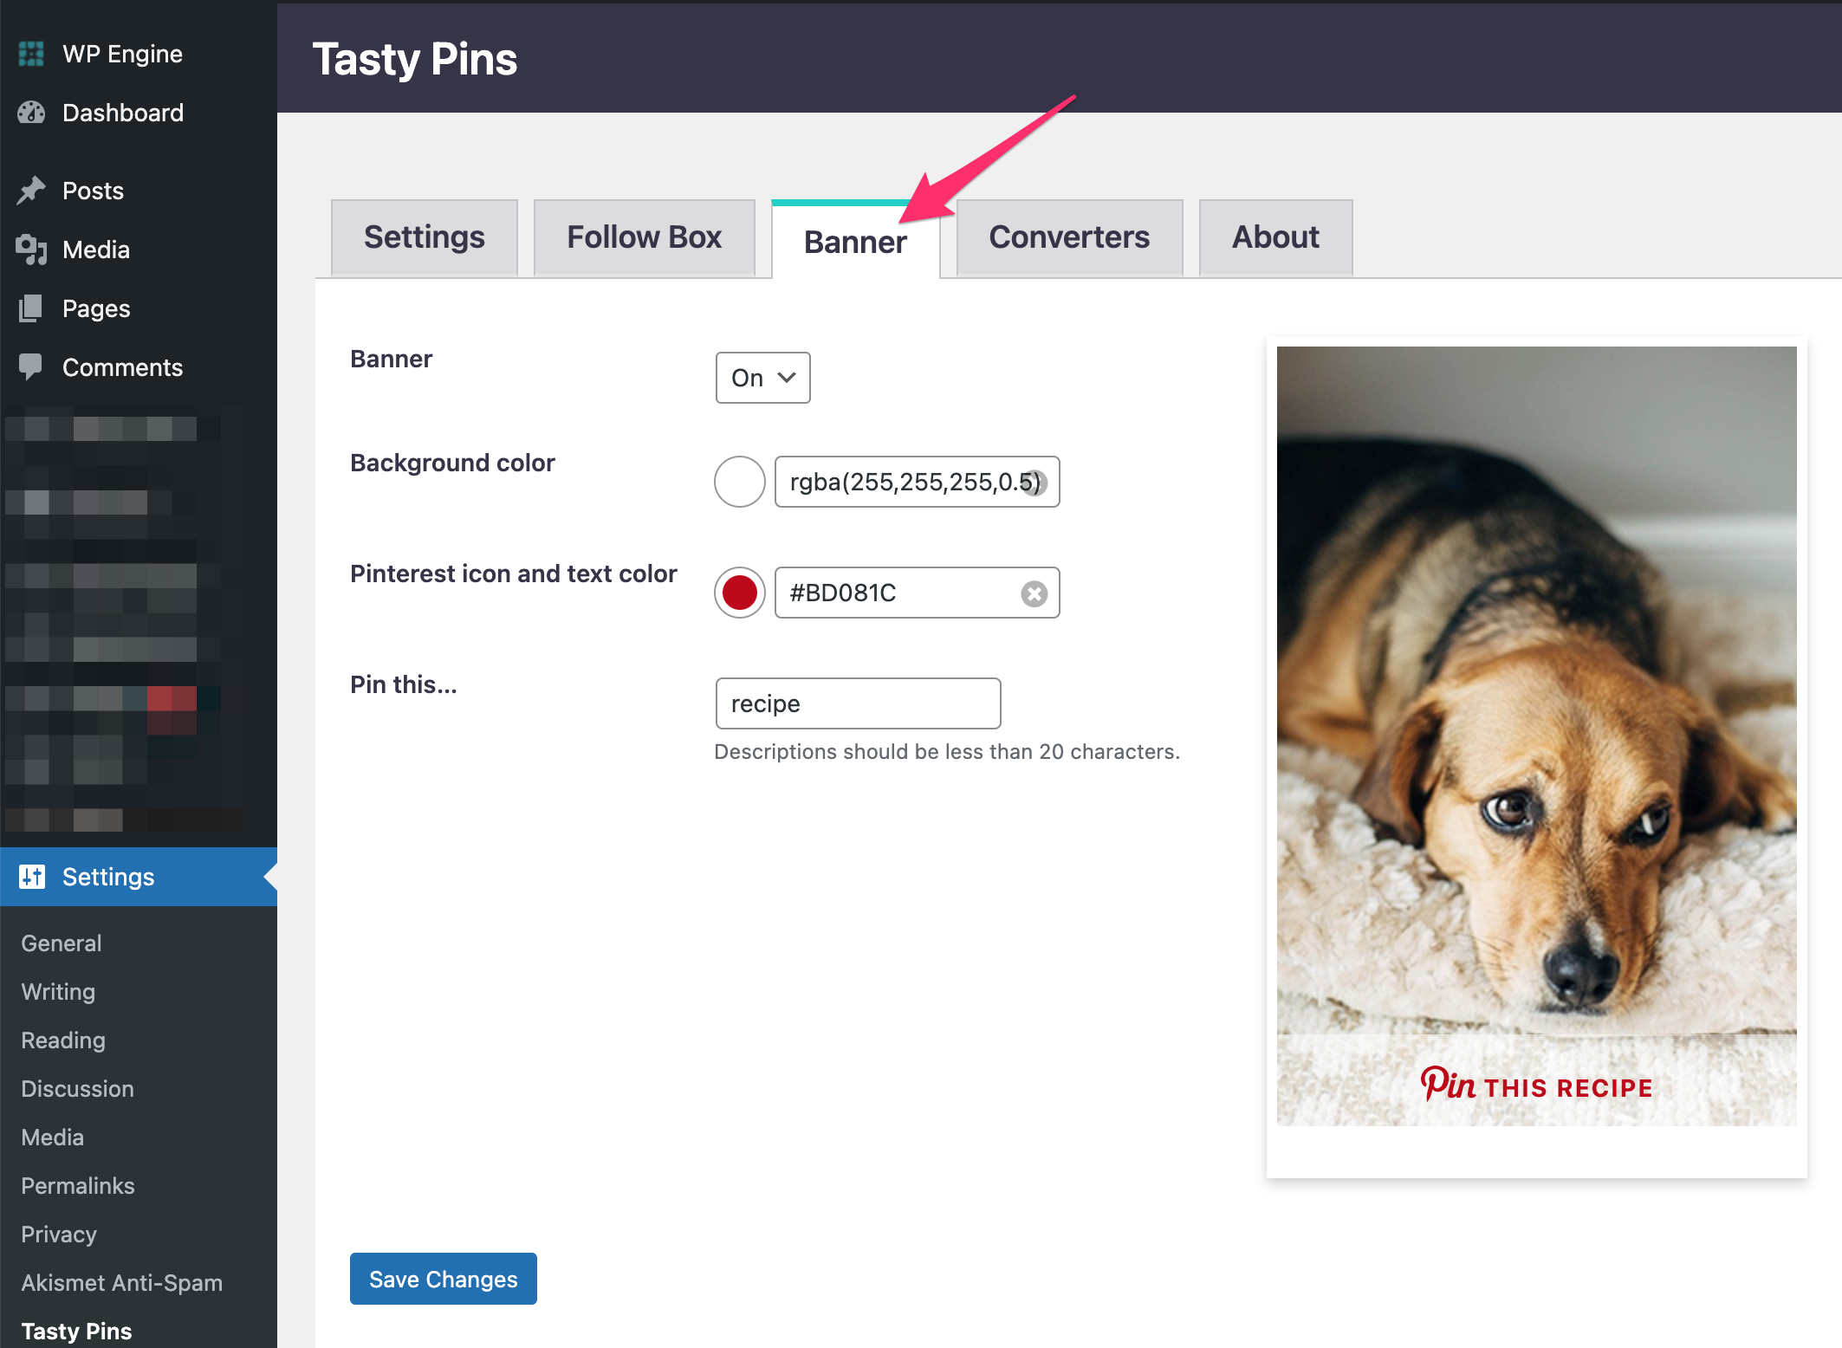Clear the background color rgba value
The image size is (1842, 1348).
click(x=1036, y=483)
